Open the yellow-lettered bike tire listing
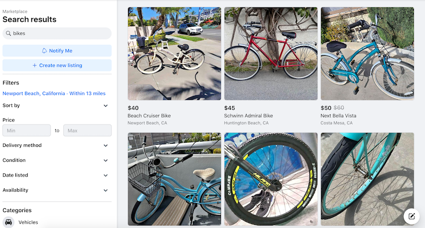Screen dimensions: 425x228 click(x=271, y=179)
